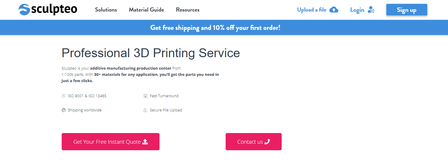This screenshot has width=448, height=160.
Task: Open the Resources menu
Action: [187, 10]
